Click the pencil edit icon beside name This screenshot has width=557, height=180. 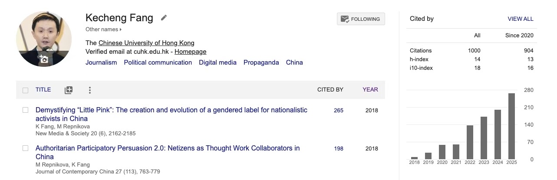pos(164,18)
